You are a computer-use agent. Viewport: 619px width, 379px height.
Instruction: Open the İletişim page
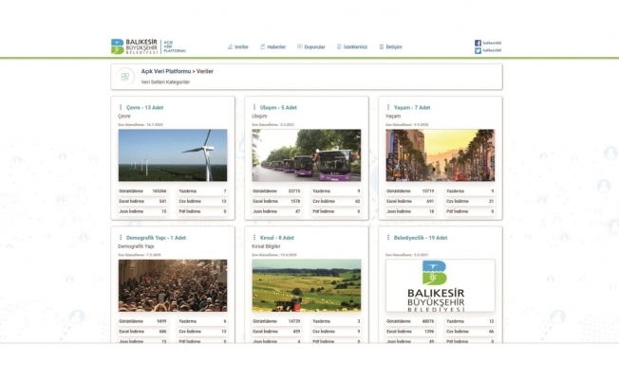click(390, 46)
